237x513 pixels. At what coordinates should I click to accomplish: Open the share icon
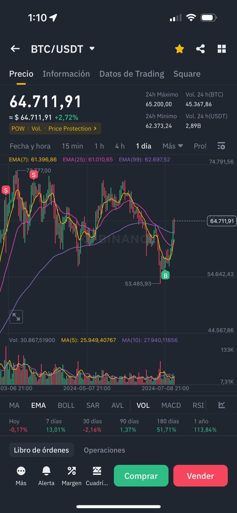click(x=200, y=49)
